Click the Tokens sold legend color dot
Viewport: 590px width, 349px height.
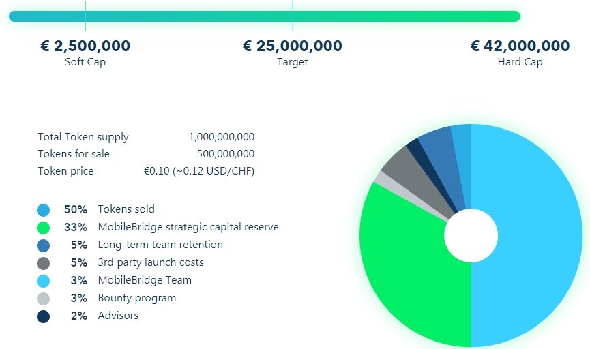(44, 210)
